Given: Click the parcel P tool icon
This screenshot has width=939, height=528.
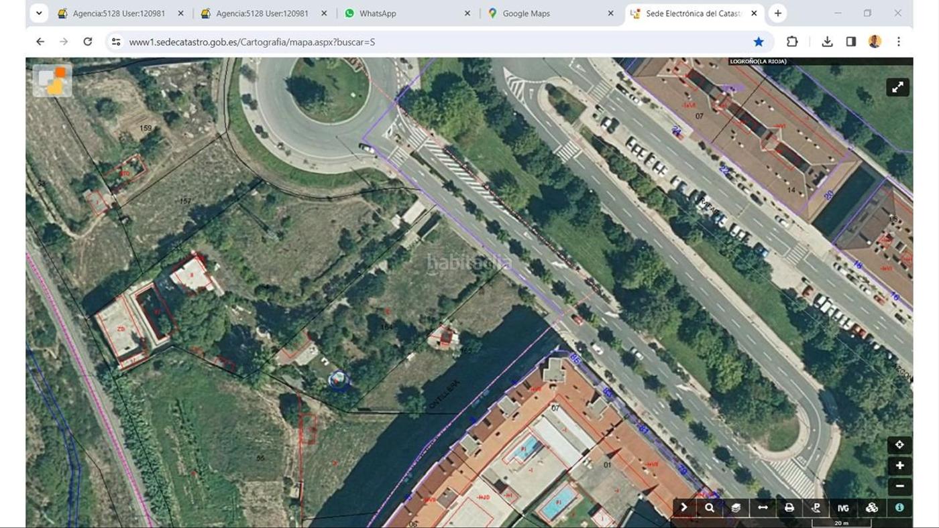Looking at the screenshot, I should pyautogui.click(x=816, y=508).
